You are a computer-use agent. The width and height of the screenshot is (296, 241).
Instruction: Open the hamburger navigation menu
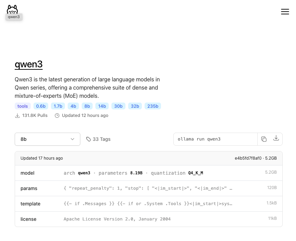pyautogui.click(x=285, y=12)
